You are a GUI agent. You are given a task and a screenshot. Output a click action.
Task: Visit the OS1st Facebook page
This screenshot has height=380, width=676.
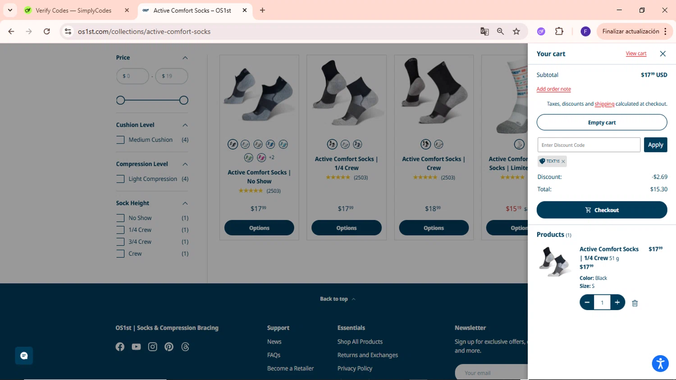pos(120,347)
